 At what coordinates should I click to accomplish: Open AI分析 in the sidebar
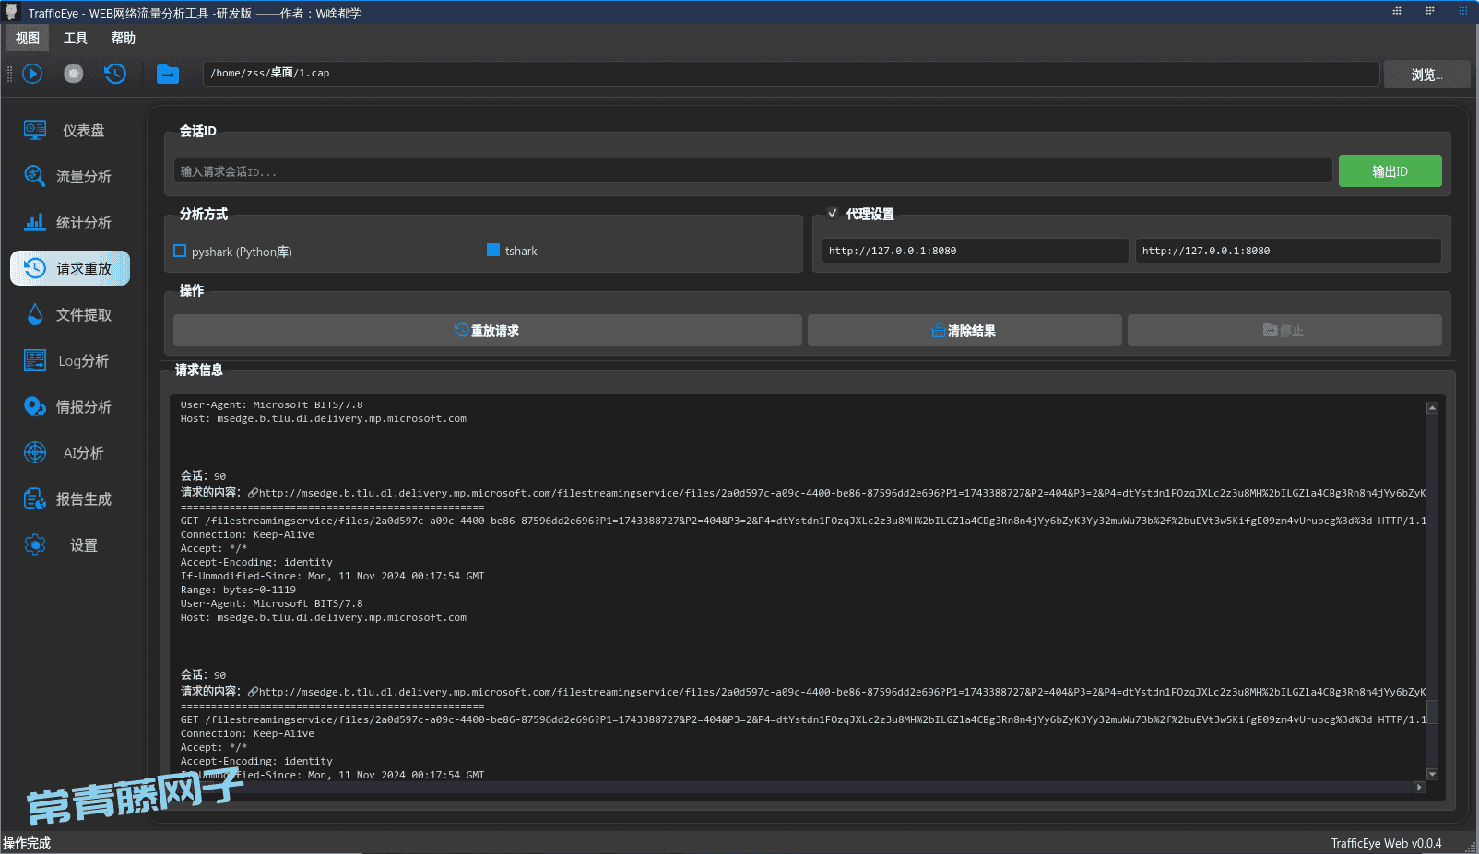pos(69,452)
